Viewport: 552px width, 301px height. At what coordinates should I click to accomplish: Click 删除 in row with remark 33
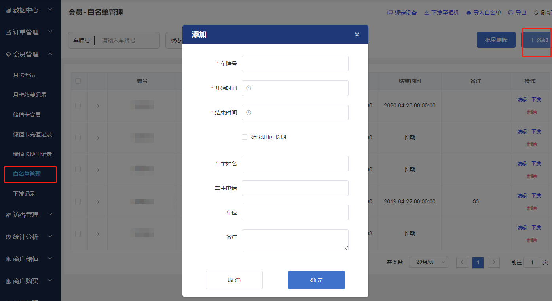[532, 208]
